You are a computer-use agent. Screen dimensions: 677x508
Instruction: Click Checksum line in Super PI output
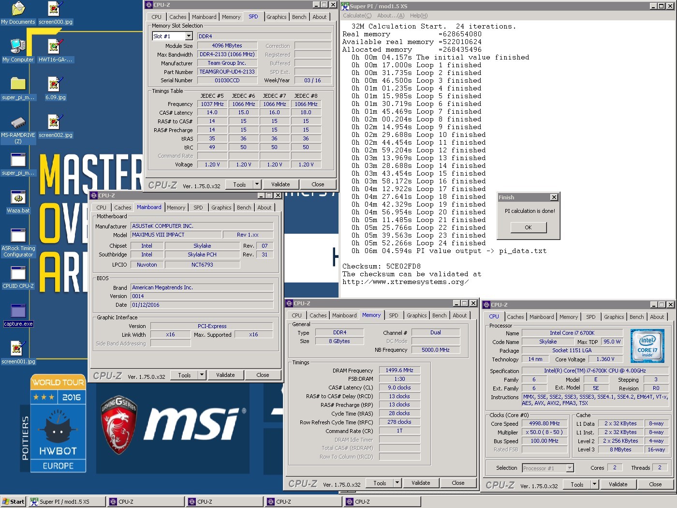[x=382, y=266]
